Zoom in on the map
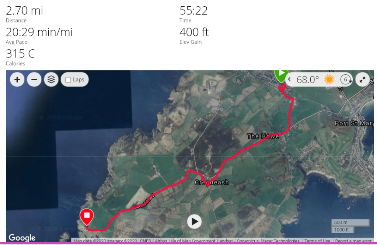377x245 pixels. [x=17, y=80]
